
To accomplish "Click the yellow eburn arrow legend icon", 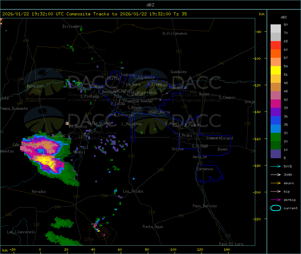I will [276, 183].
